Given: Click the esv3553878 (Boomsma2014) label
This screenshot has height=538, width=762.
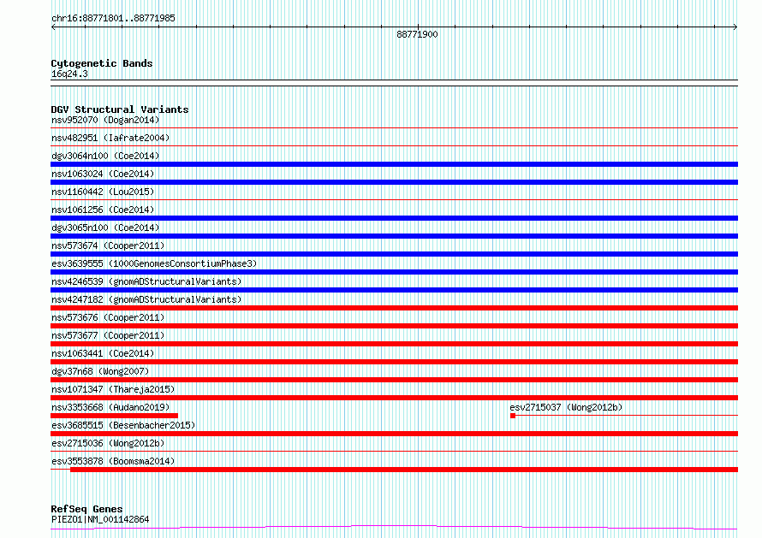Looking at the screenshot, I should [113, 461].
